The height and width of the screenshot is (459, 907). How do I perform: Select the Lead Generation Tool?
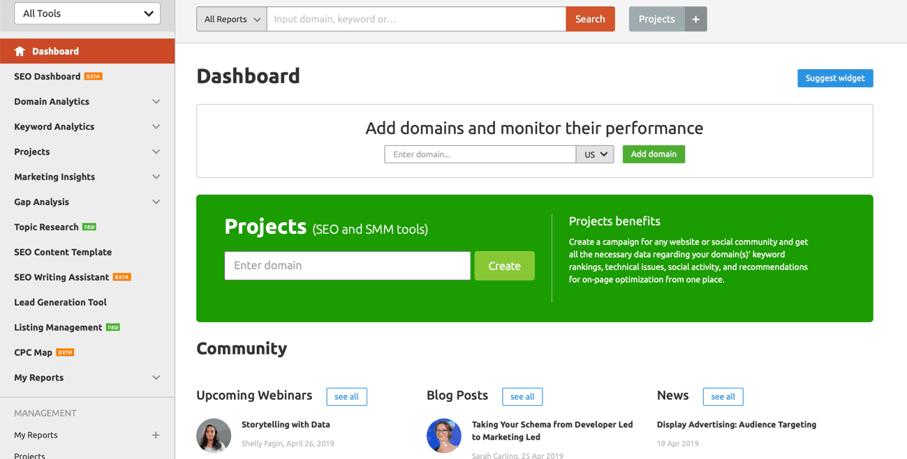[60, 302]
